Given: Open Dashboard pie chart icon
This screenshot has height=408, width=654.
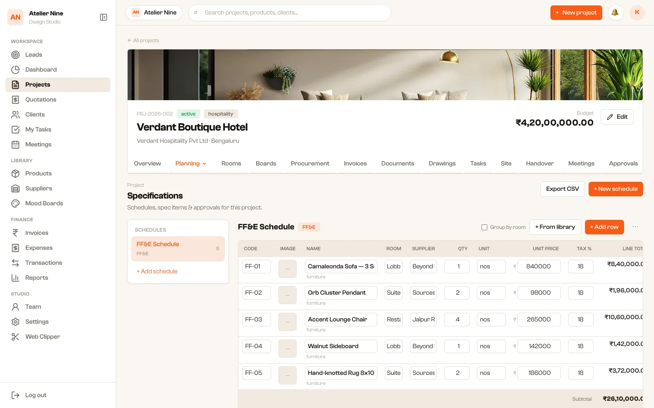Looking at the screenshot, I should click(15, 70).
